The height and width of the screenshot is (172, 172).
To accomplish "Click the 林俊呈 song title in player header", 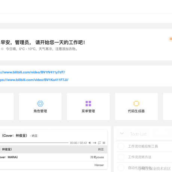I will (x=13, y=136).
